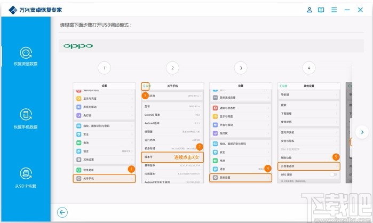373x223 pixels.
Task: Open the user guide book icon
Action: click(321, 10)
